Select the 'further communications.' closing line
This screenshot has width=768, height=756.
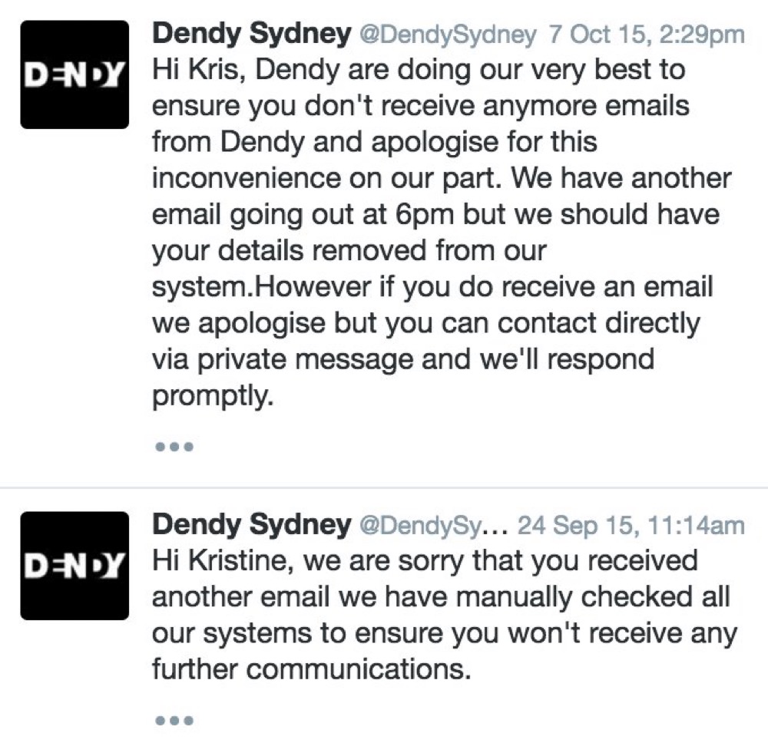[x=312, y=669]
